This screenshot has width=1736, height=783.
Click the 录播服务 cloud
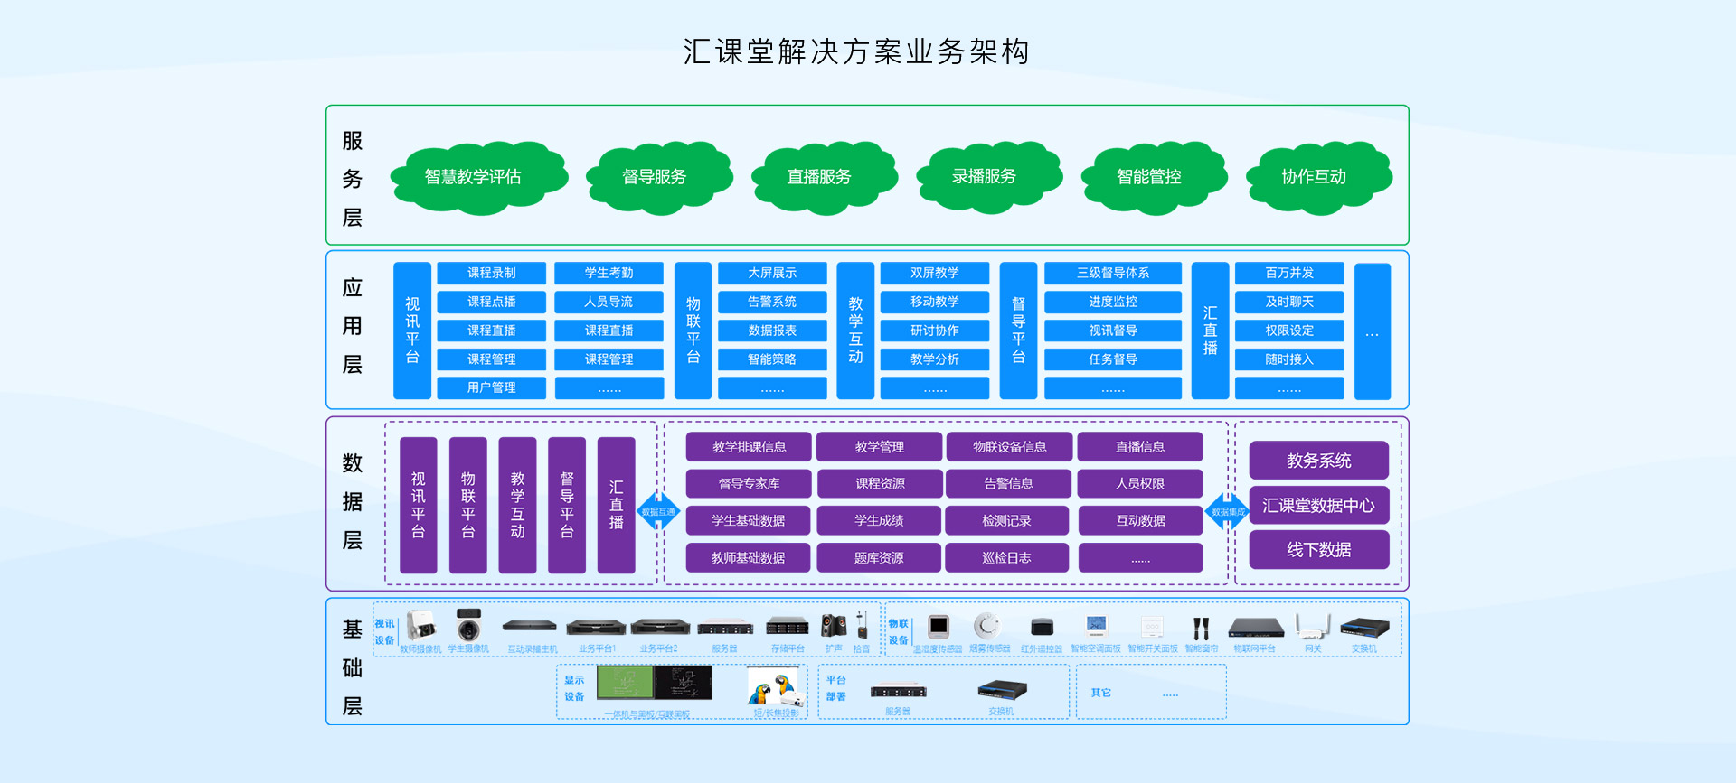coord(988,177)
